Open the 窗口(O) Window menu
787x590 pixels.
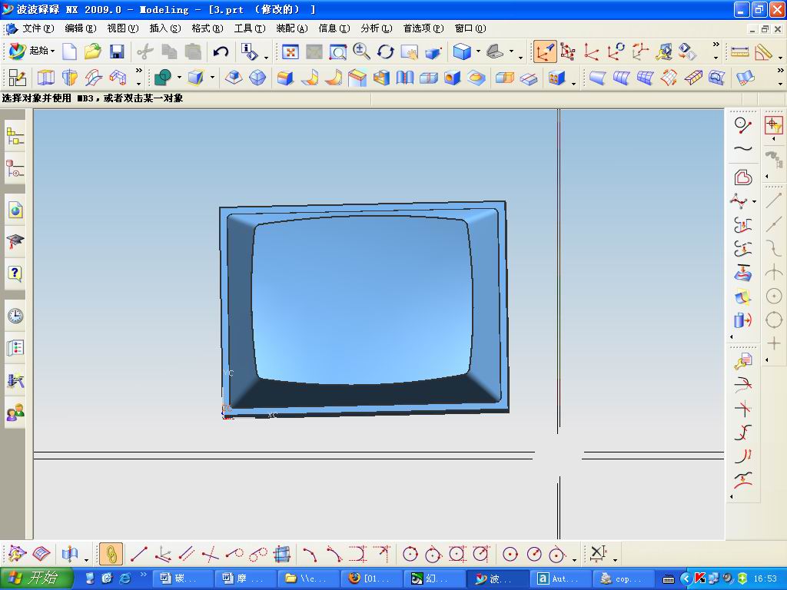(x=470, y=28)
